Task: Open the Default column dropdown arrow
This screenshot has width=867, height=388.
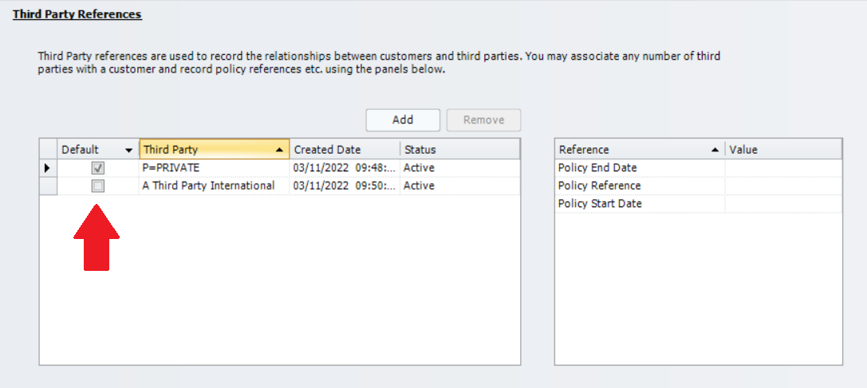Action: coord(129,150)
